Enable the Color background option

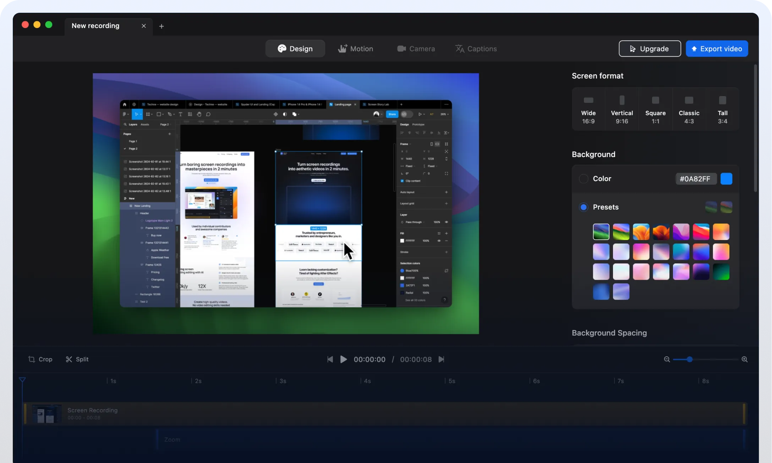coord(583,179)
